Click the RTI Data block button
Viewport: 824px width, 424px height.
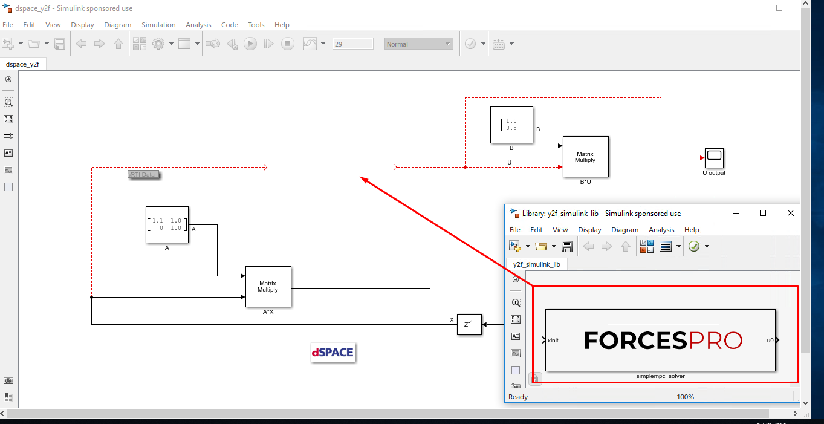(144, 175)
